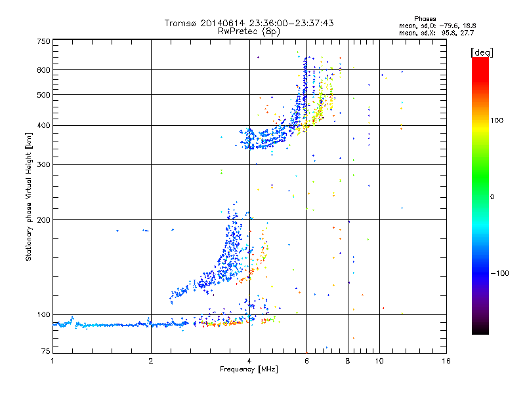The height and width of the screenshot is (393, 525).
Task: Click the x-axis '10' frequency label
Action: (x=379, y=361)
